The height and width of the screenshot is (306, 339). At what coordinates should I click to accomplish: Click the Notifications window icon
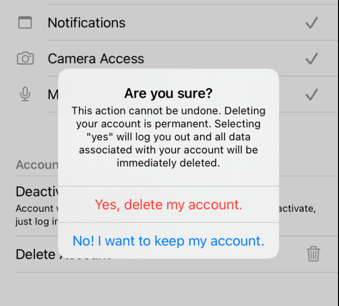point(25,22)
